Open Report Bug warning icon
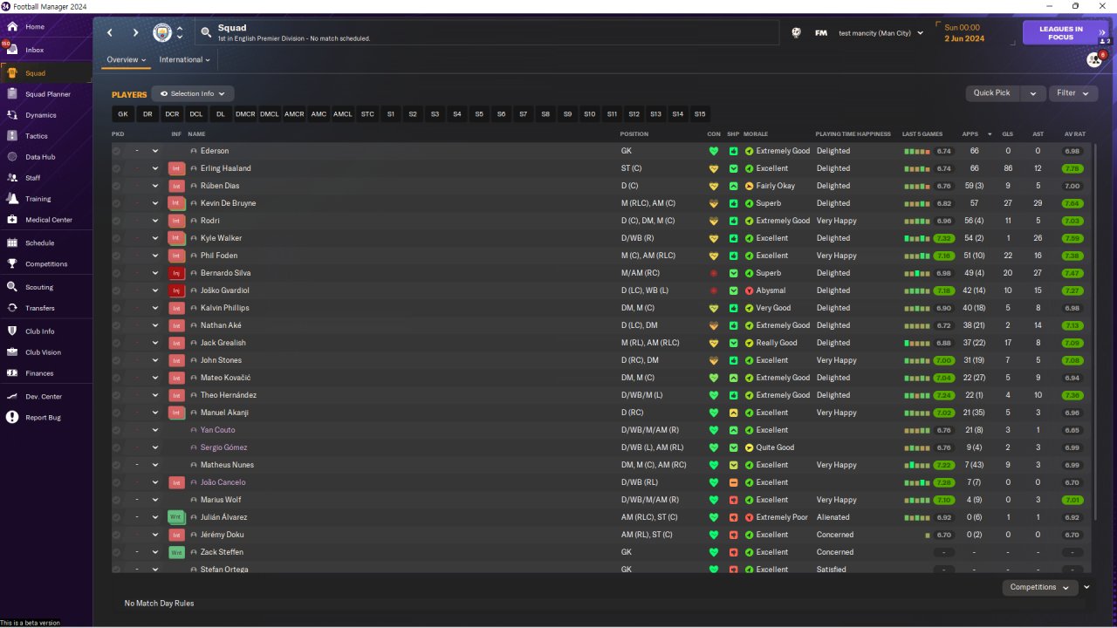1117x628 pixels. [x=12, y=418]
